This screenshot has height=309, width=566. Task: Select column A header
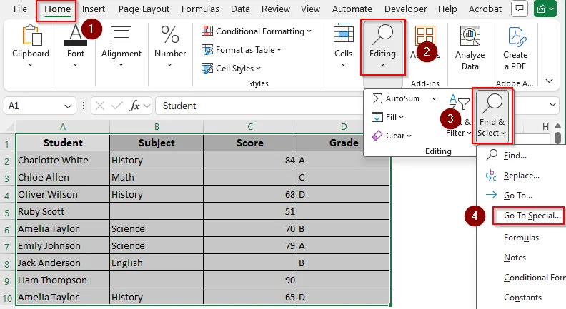tap(63, 126)
